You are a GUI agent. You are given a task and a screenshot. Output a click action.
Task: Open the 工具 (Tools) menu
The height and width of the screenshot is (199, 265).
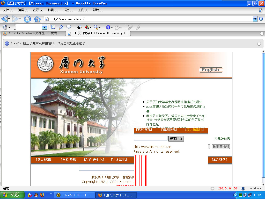[83, 10]
